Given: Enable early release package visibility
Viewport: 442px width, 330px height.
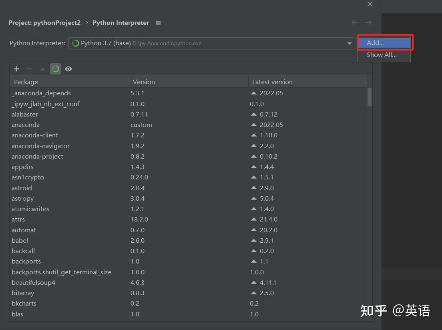Looking at the screenshot, I should 68,68.
